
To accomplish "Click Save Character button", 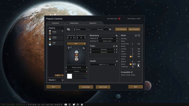I will click(134, 29).
